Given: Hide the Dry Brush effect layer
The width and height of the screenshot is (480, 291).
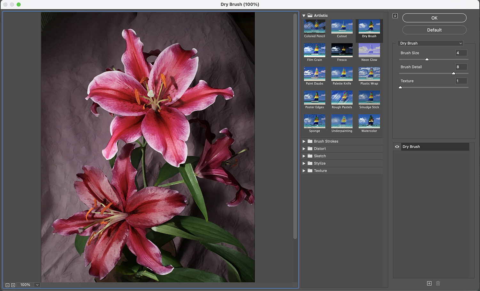Looking at the screenshot, I should [x=397, y=147].
